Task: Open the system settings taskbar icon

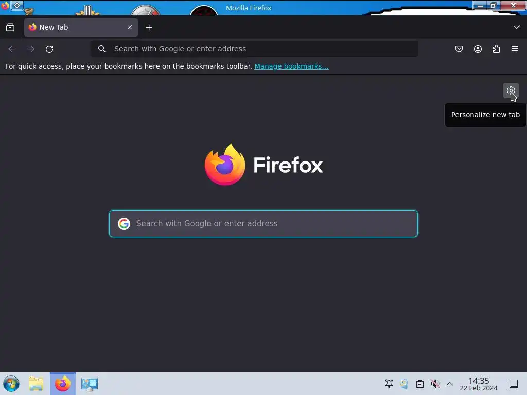Action: click(x=90, y=384)
